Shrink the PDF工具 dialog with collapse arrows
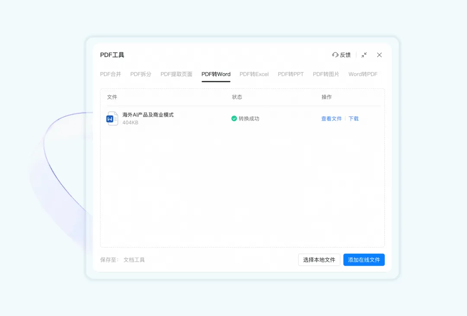Screen dimensions: 467x316 [364, 55]
